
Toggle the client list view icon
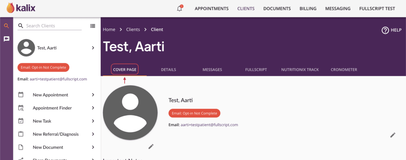(x=93, y=26)
